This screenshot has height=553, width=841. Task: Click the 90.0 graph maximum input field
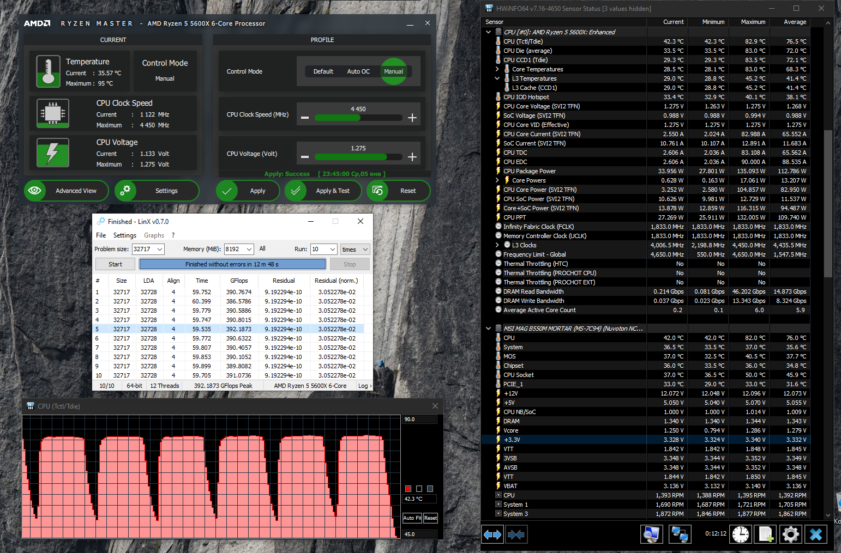coord(419,420)
